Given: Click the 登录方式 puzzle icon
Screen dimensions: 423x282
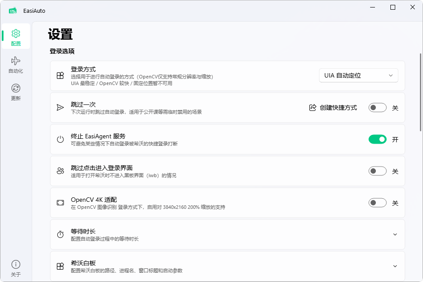Looking at the screenshot, I should point(60,76).
